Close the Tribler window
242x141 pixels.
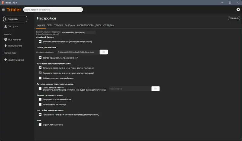pos(238,3)
